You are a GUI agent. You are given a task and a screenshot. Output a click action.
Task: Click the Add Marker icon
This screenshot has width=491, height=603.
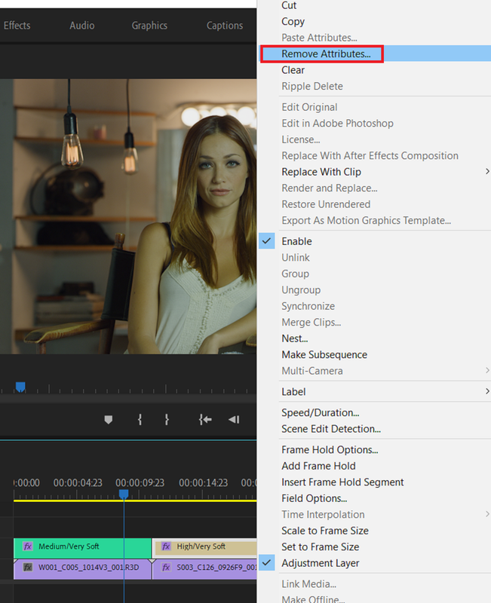click(x=109, y=420)
